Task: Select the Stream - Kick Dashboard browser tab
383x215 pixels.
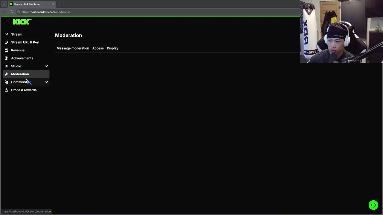Action: (x=32, y=4)
